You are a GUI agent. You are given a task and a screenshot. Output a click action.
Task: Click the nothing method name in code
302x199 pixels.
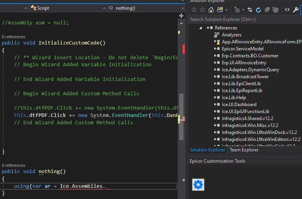(x=49, y=172)
